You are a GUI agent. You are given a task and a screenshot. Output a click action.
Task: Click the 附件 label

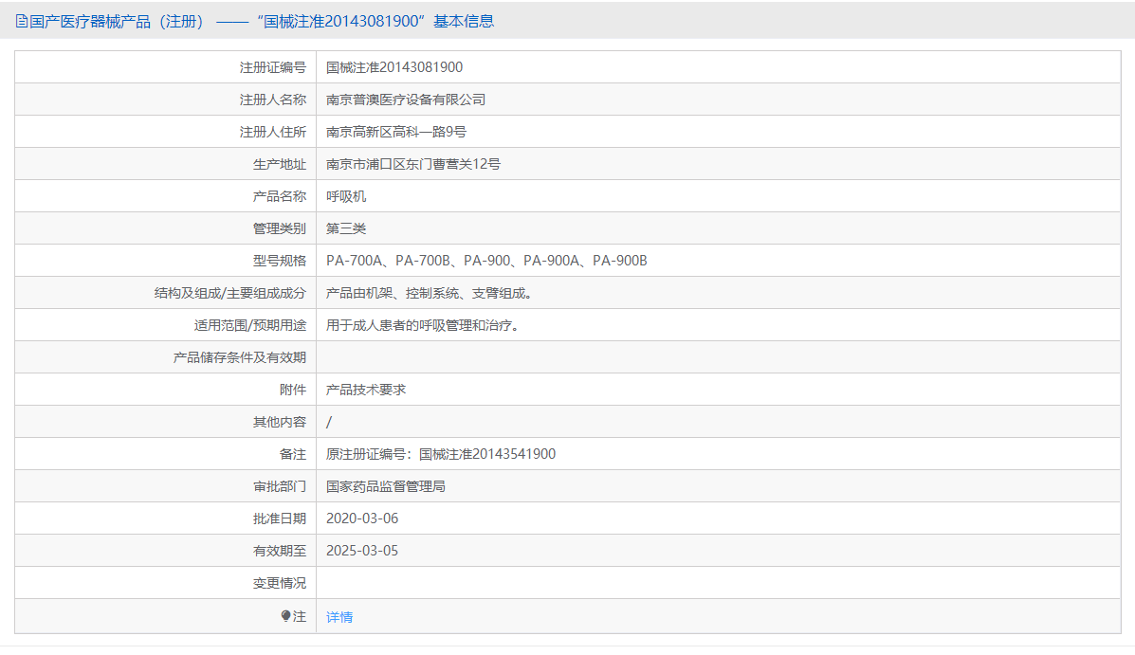(x=293, y=390)
